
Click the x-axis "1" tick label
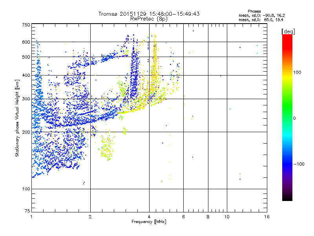[x=31, y=217]
